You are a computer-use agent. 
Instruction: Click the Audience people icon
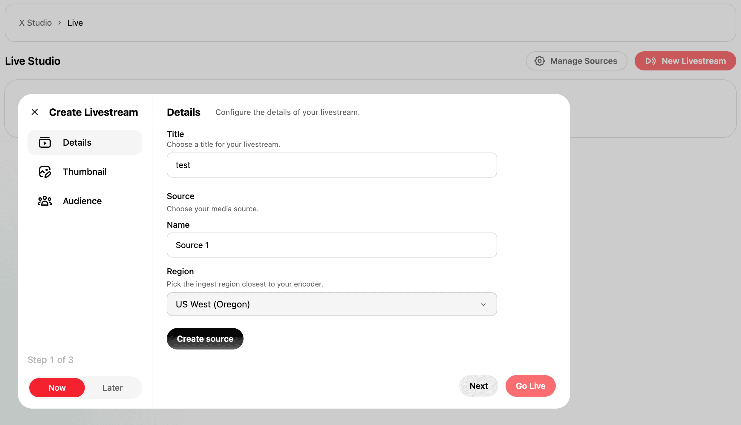pyautogui.click(x=45, y=201)
